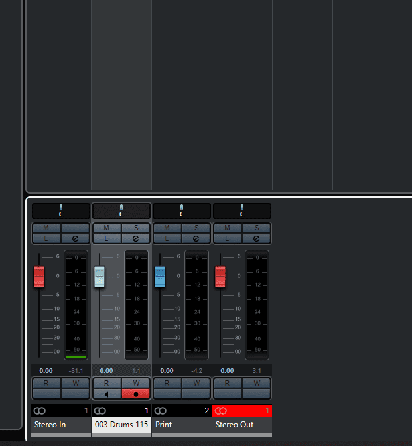The image size is (412, 446).
Task: Reset the 1.1 peak value on 003 Drums 115
Action: point(136,370)
